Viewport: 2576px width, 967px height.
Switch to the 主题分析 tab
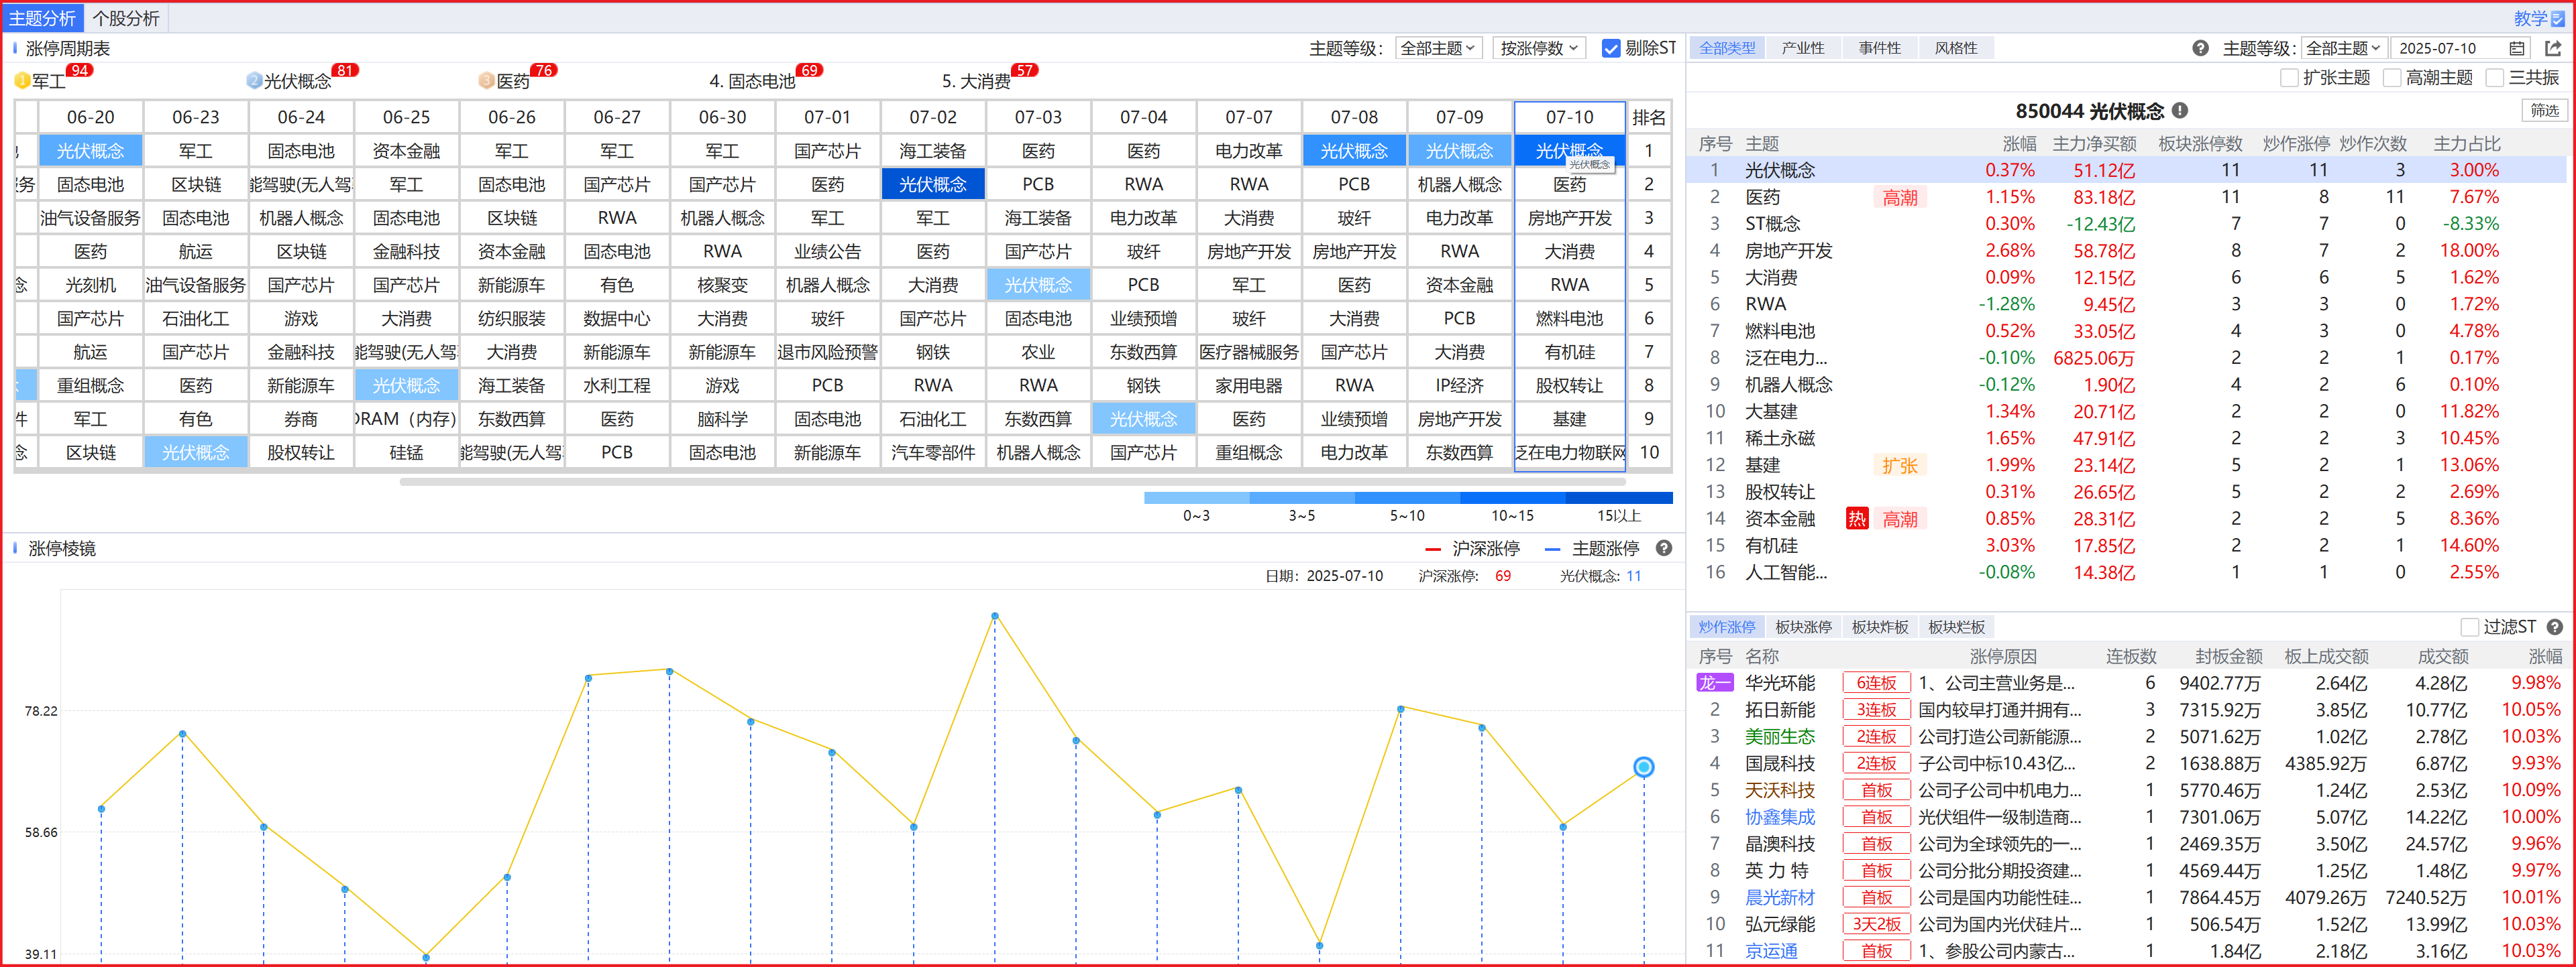(42, 18)
